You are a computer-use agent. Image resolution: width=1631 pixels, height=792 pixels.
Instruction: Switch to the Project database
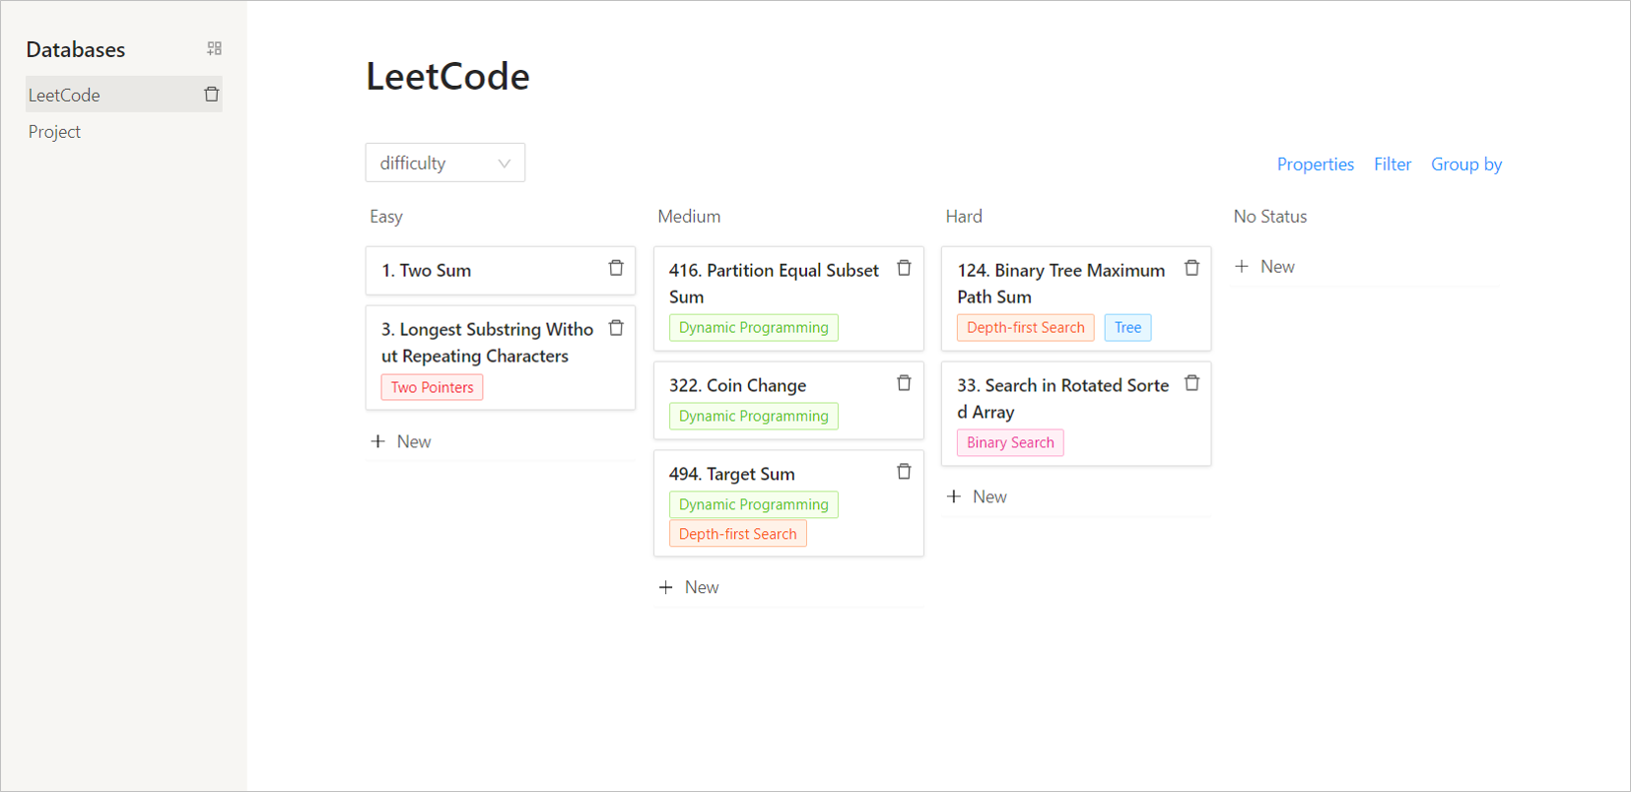pos(55,132)
